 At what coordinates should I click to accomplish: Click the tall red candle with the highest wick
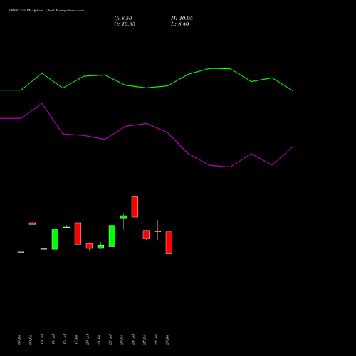[x=135, y=206]
